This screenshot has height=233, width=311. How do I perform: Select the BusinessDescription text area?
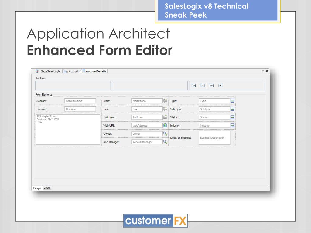coord(214,138)
